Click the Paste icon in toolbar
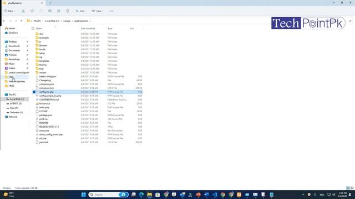Image resolution: width=355 pixels, height=199 pixels. pos(41,11)
